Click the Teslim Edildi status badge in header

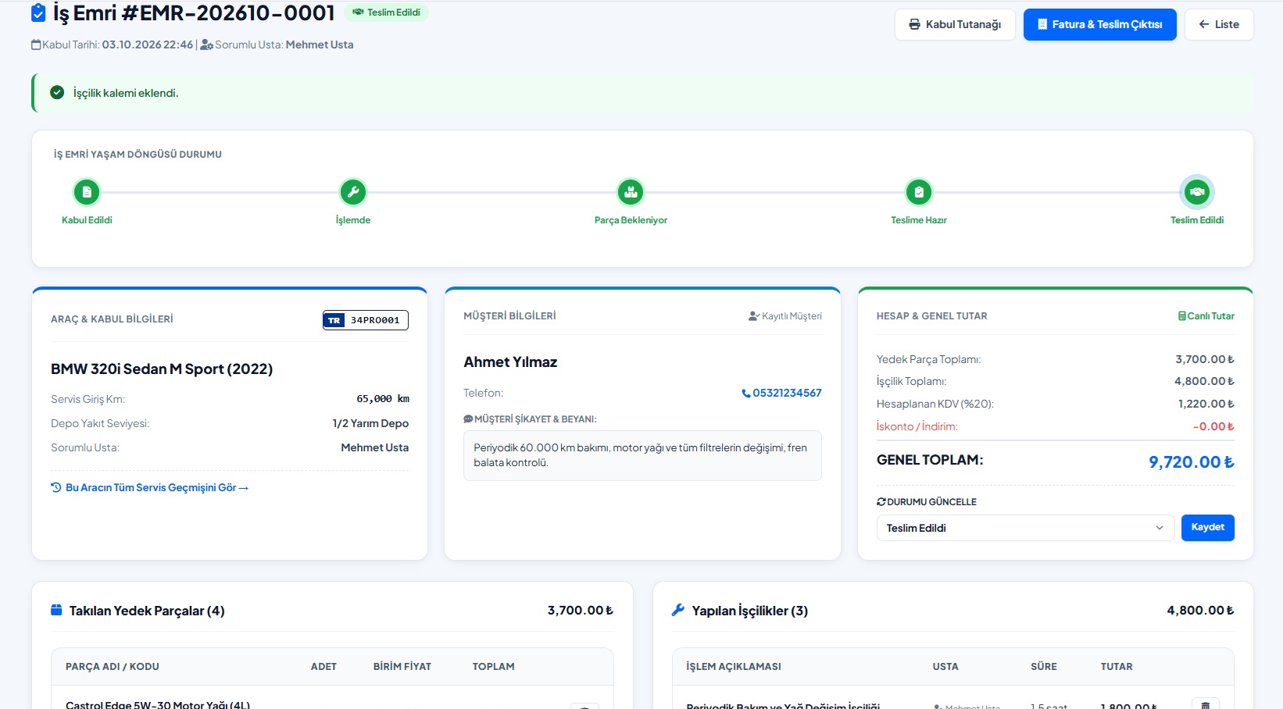click(x=386, y=12)
